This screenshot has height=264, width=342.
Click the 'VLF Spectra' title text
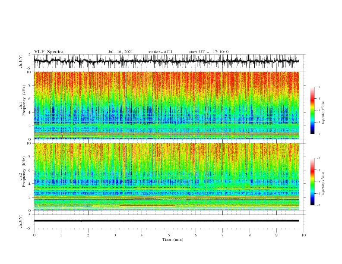tap(49, 52)
